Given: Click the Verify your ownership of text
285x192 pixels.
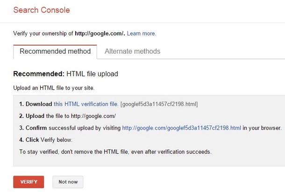Looking at the screenshot, I should pos(43,34).
